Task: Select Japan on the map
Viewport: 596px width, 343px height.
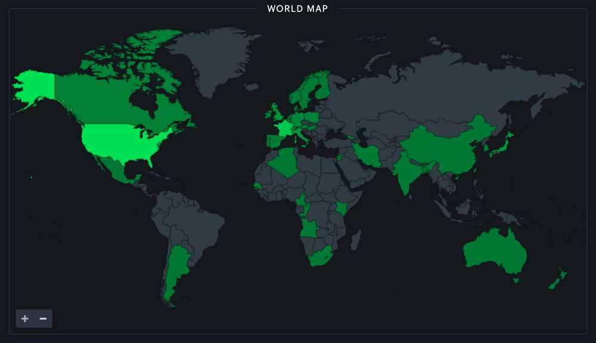Action: (x=504, y=146)
